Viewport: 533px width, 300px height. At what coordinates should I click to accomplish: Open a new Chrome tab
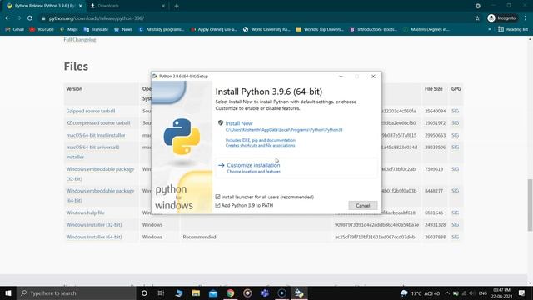point(177,6)
